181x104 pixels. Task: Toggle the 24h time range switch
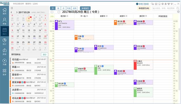(x=52, y=16)
